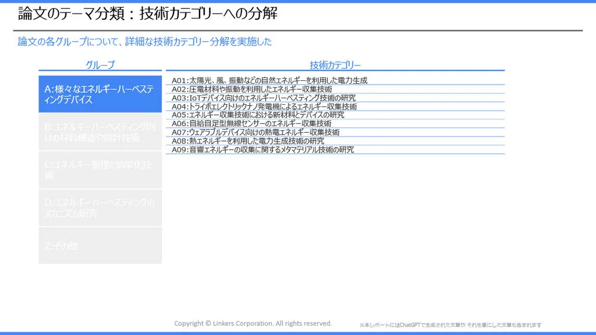Click the slide title 論文のテーマ分類
Image resolution: width=596 pixels, height=335 pixels.
(147, 14)
